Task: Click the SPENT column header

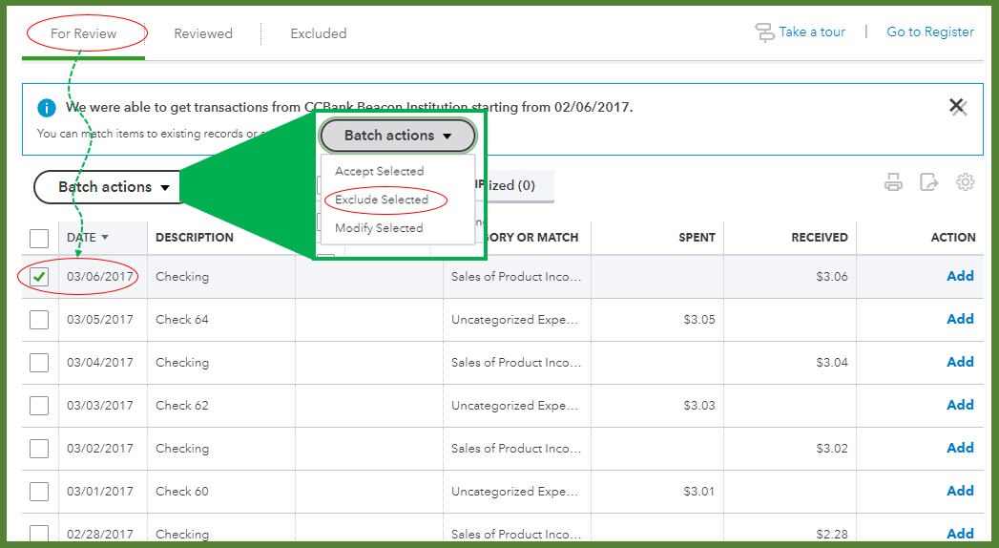Action: tap(697, 237)
